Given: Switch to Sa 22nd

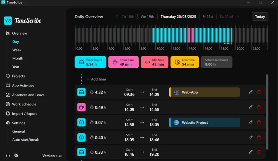Looking at the screenshot, I should pyautogui.click(x=226, y=17).
